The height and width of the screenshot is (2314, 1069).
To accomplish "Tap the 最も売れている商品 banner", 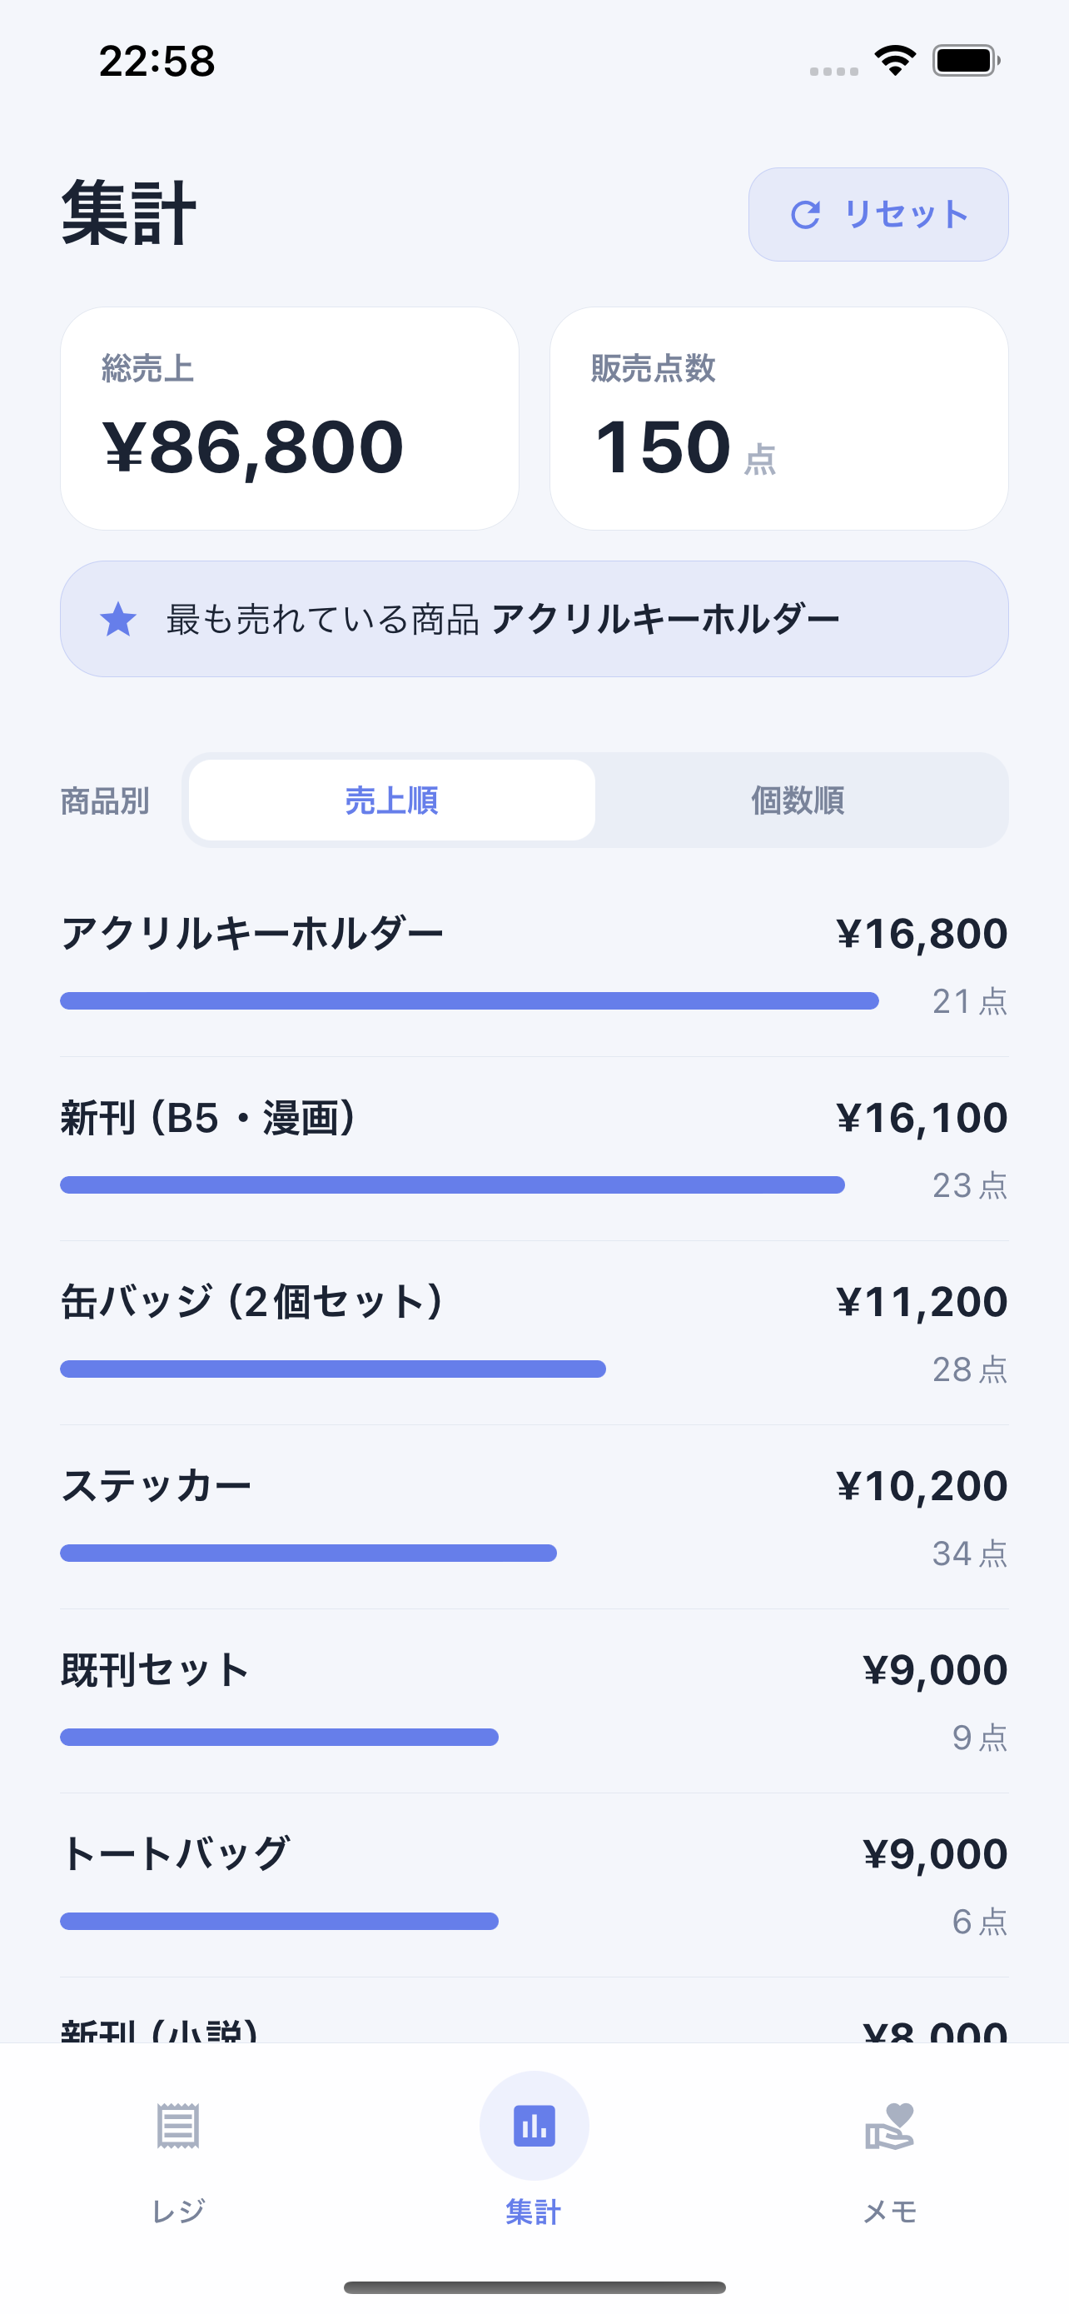I will point(534,619).
